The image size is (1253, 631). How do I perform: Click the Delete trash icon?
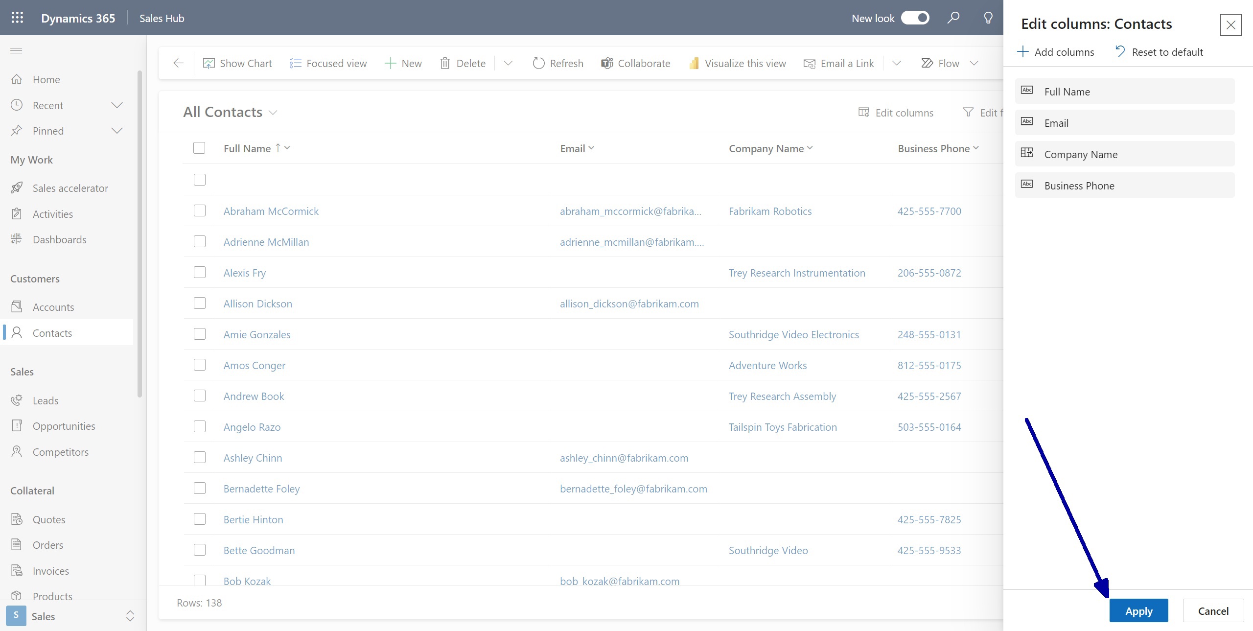(445, 63)
